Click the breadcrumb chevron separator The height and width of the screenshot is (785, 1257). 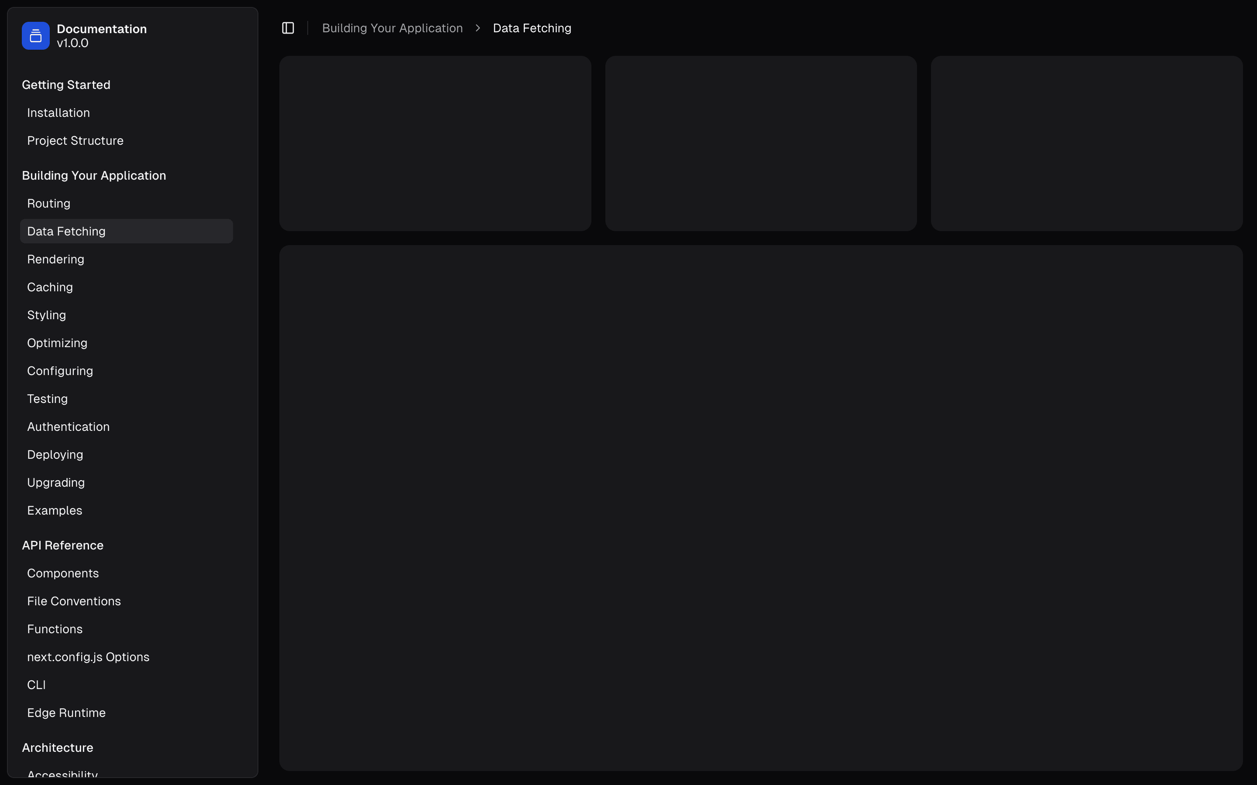(477, 28)
